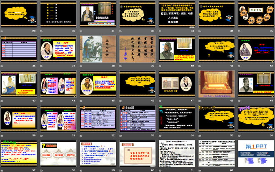Click the animation star icon under slide 48
This screenshot has width=275, height=172.
[x=200, y=101]
